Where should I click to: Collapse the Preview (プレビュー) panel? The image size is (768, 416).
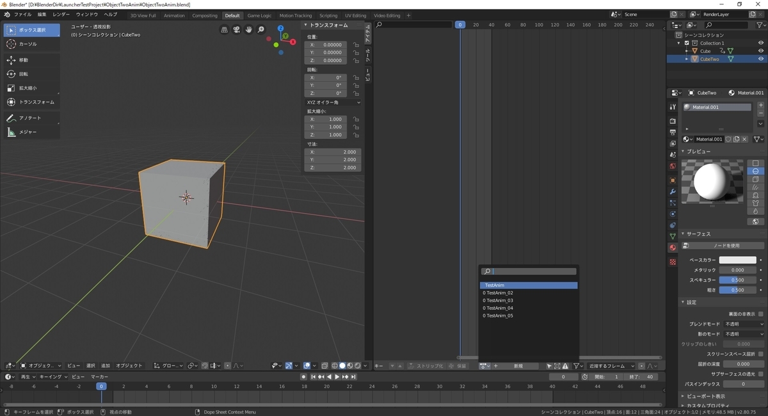coord(698,152)
